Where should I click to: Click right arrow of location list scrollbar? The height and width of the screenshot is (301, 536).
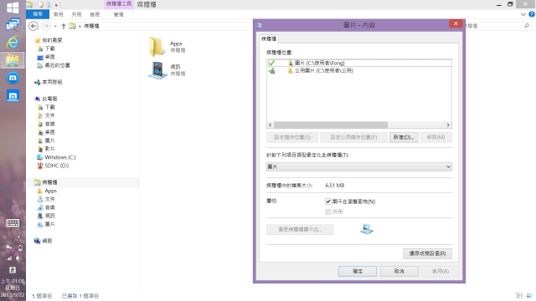point(448,125)
